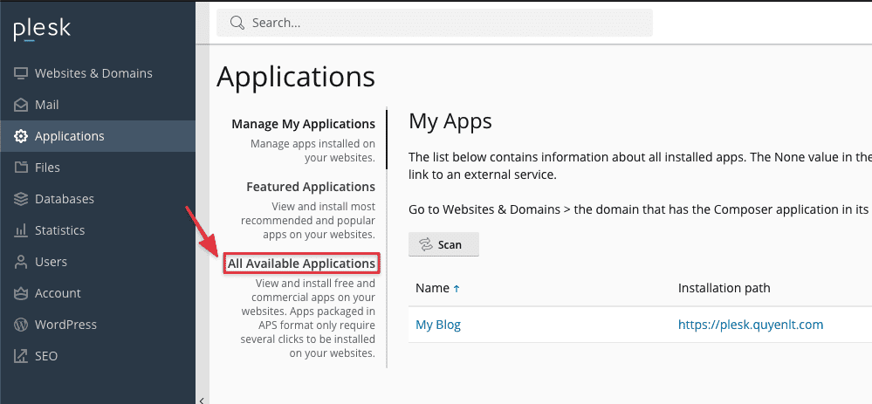
Task: Click the Statistics bar chart icon
Action: click(21, 230)
